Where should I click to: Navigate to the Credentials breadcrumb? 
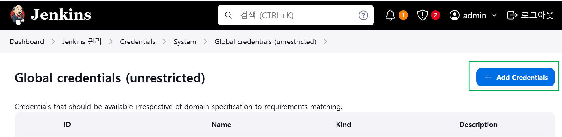coord(138,42)
